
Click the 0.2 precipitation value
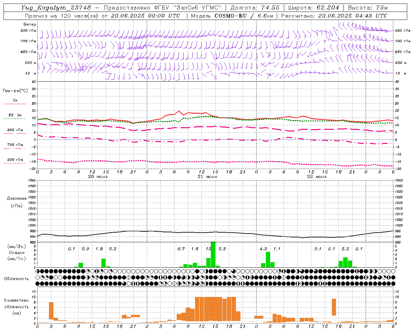113,249
